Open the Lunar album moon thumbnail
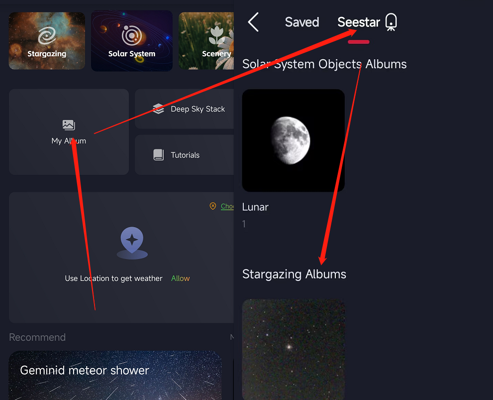This screenshot has height=400, width=493. pyautogui.click(x=294, y=140)
